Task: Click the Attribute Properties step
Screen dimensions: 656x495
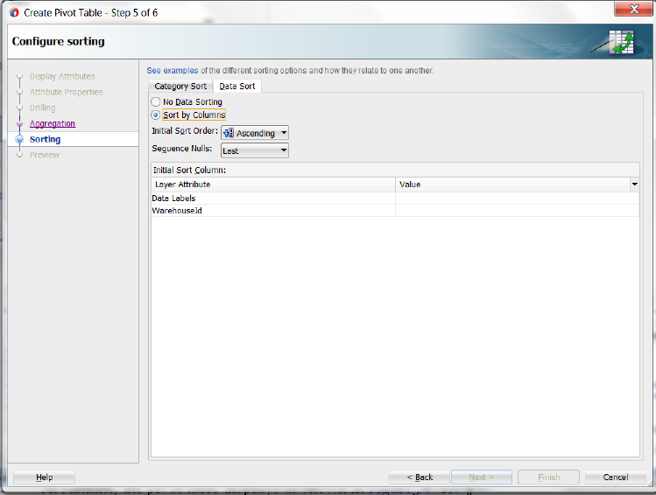Action: (x=66, y=92)
